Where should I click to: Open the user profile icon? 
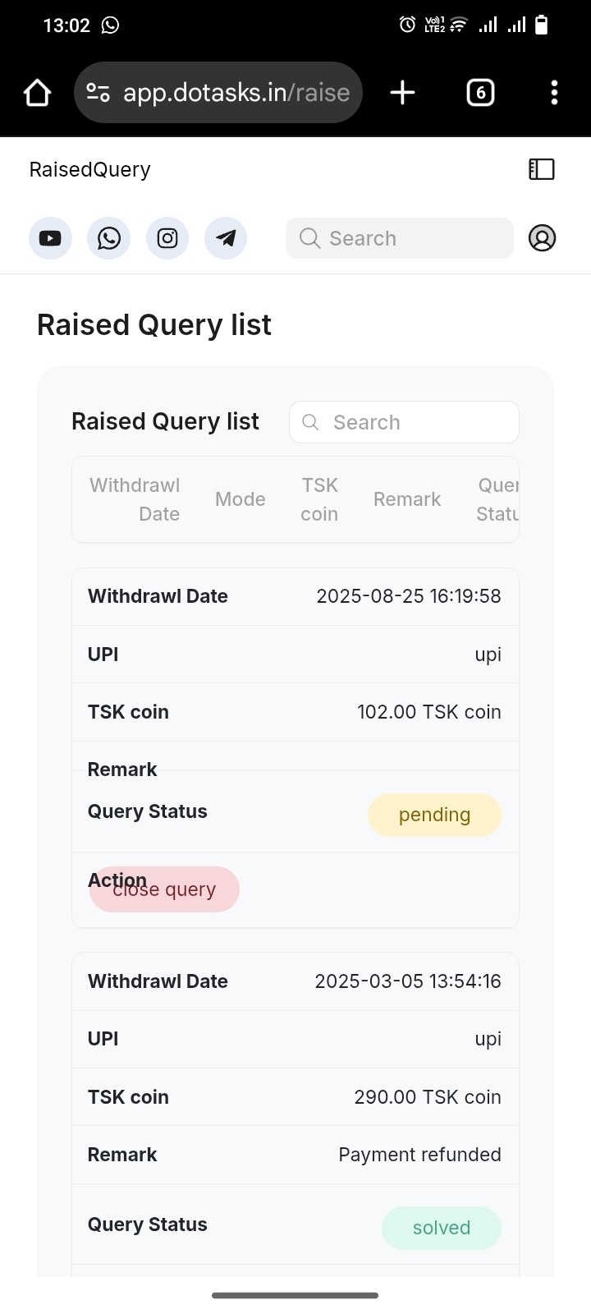(x=542, y=238)
